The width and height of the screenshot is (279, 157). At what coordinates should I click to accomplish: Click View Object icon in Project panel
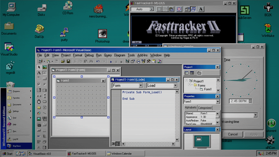pos(192,73)
